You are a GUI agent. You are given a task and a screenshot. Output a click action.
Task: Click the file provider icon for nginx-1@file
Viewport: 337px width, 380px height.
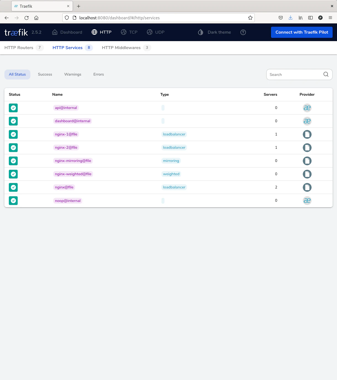click(x=307, y=134)
